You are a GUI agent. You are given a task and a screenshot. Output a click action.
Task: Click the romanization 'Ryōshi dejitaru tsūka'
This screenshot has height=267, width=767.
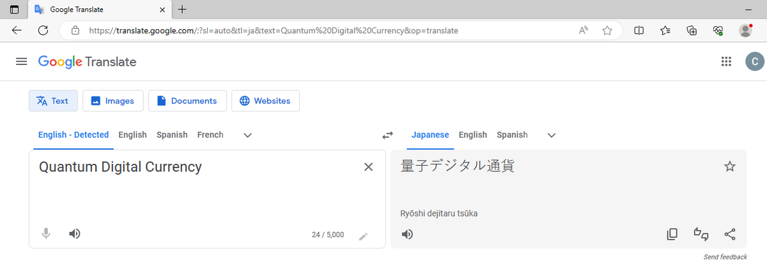[x=439, y=213]
